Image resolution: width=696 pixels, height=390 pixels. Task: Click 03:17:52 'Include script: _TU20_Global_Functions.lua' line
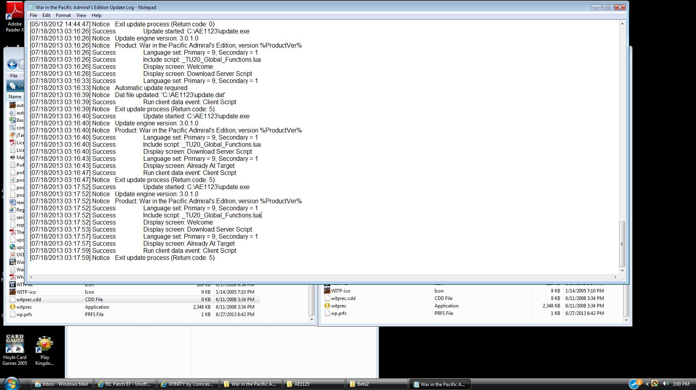(x=145, y=215)
